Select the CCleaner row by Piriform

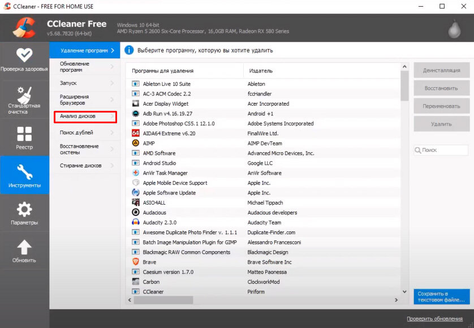click(263, 292)
